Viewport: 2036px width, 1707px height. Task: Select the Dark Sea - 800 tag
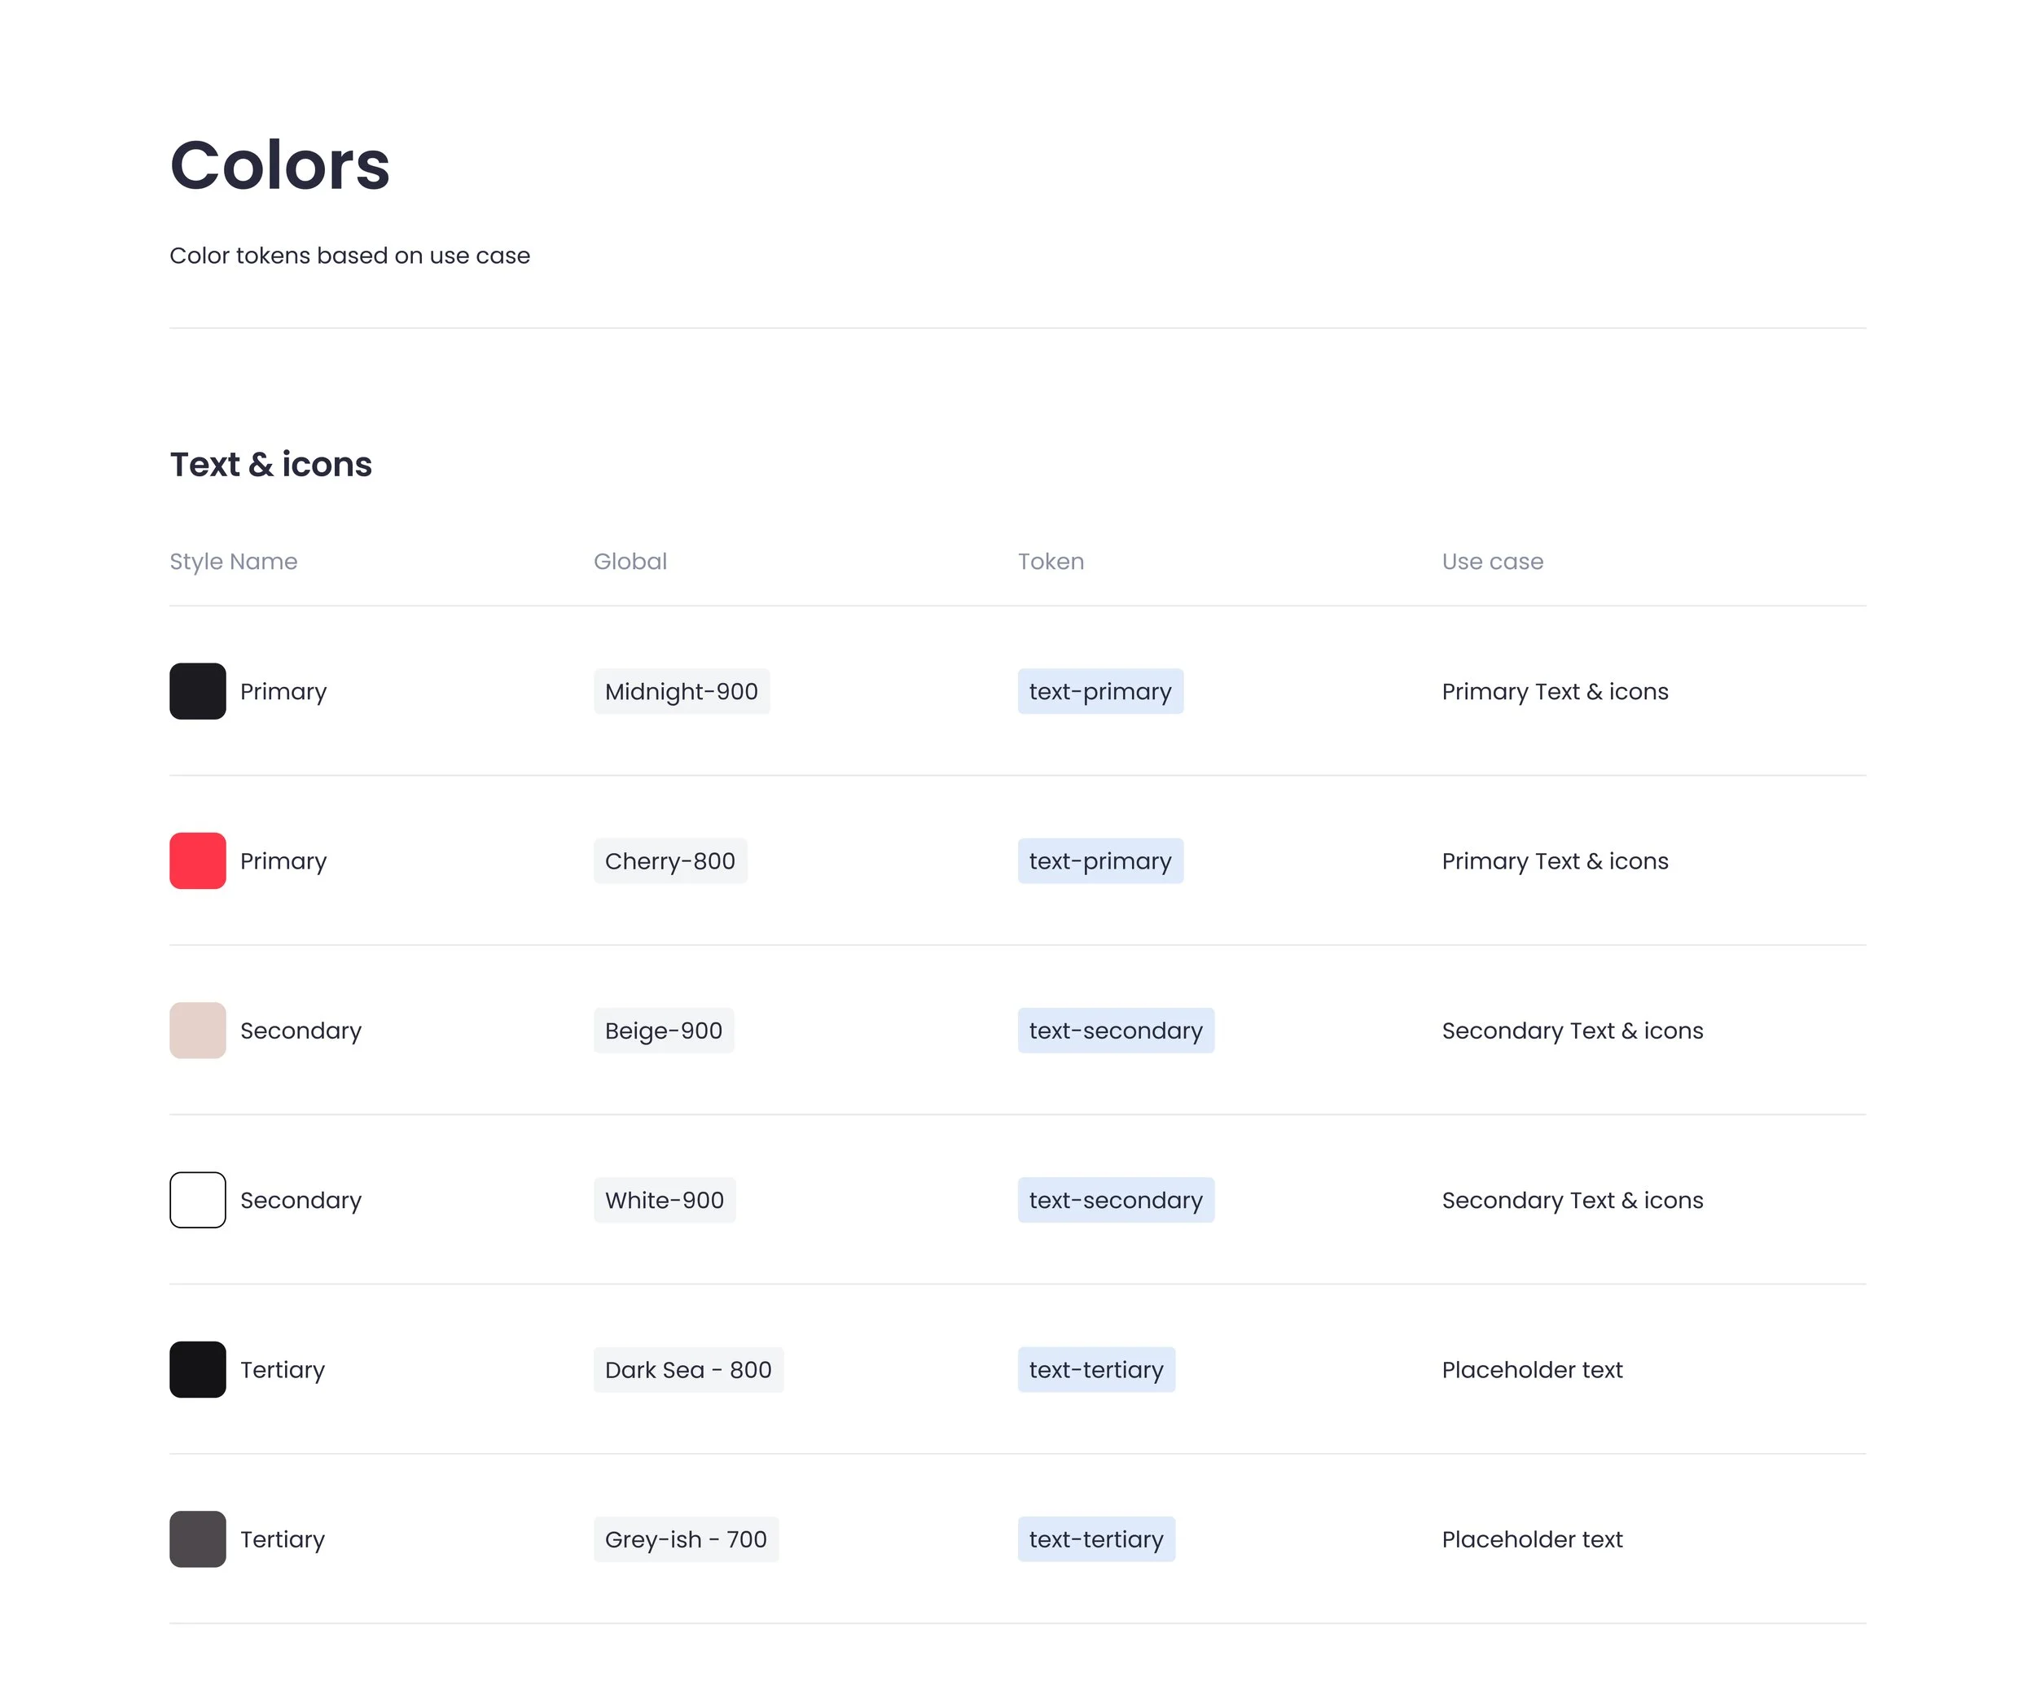[x=687, y=1370]
